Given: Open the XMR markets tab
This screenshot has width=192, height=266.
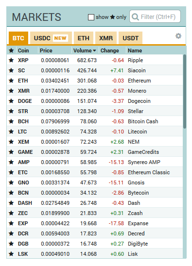Looking at the screenshot, I should (x=106, y=38).
